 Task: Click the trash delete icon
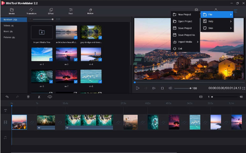tap(28, 97)
